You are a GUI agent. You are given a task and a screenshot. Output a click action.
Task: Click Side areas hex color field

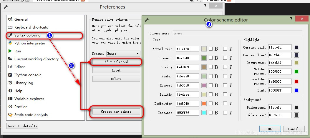pyautogui.click(x=280, y=115)
